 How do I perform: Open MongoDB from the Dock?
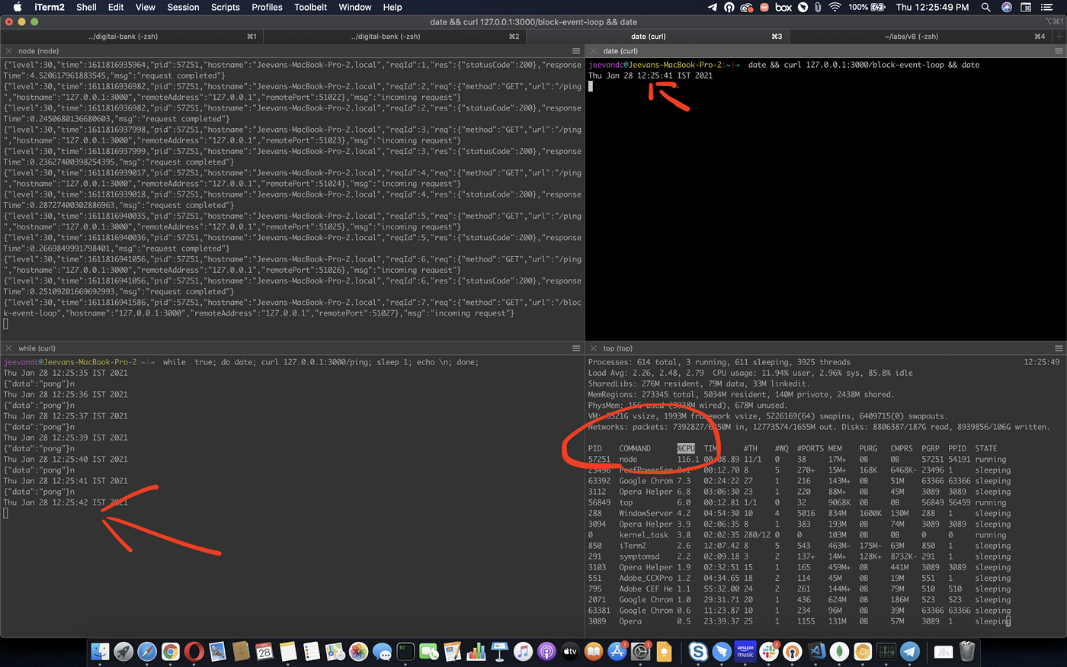click(838, 652)
